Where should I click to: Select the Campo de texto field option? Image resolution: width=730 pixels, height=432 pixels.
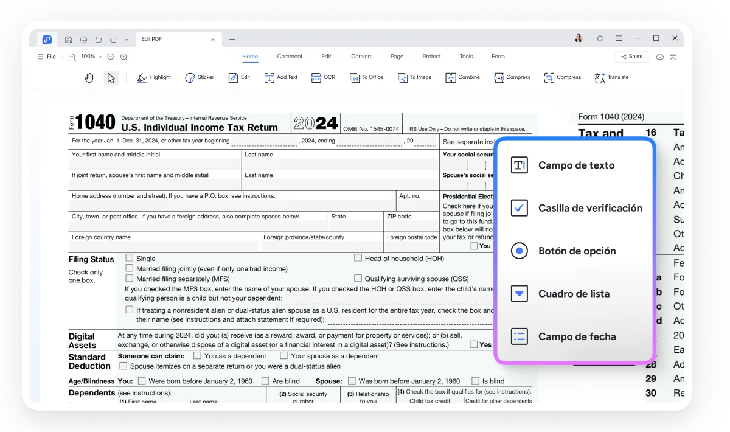(575, 165)
